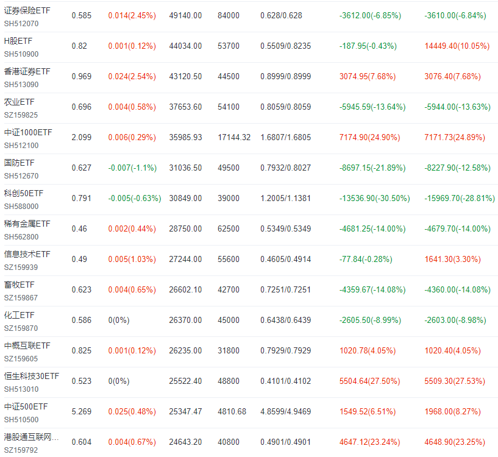Select stock code SZ159792

(x=21, y=451)
